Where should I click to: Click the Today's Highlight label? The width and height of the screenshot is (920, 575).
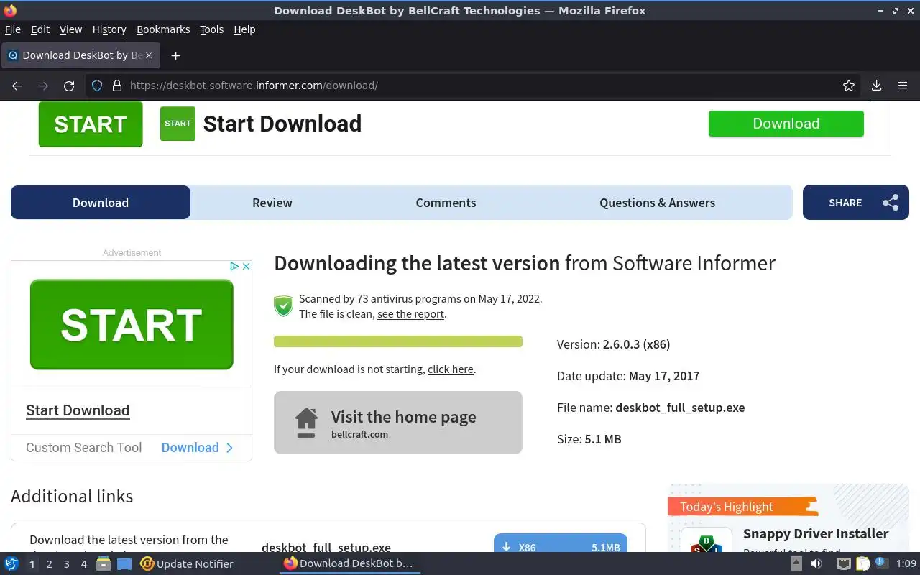point(727,507)
